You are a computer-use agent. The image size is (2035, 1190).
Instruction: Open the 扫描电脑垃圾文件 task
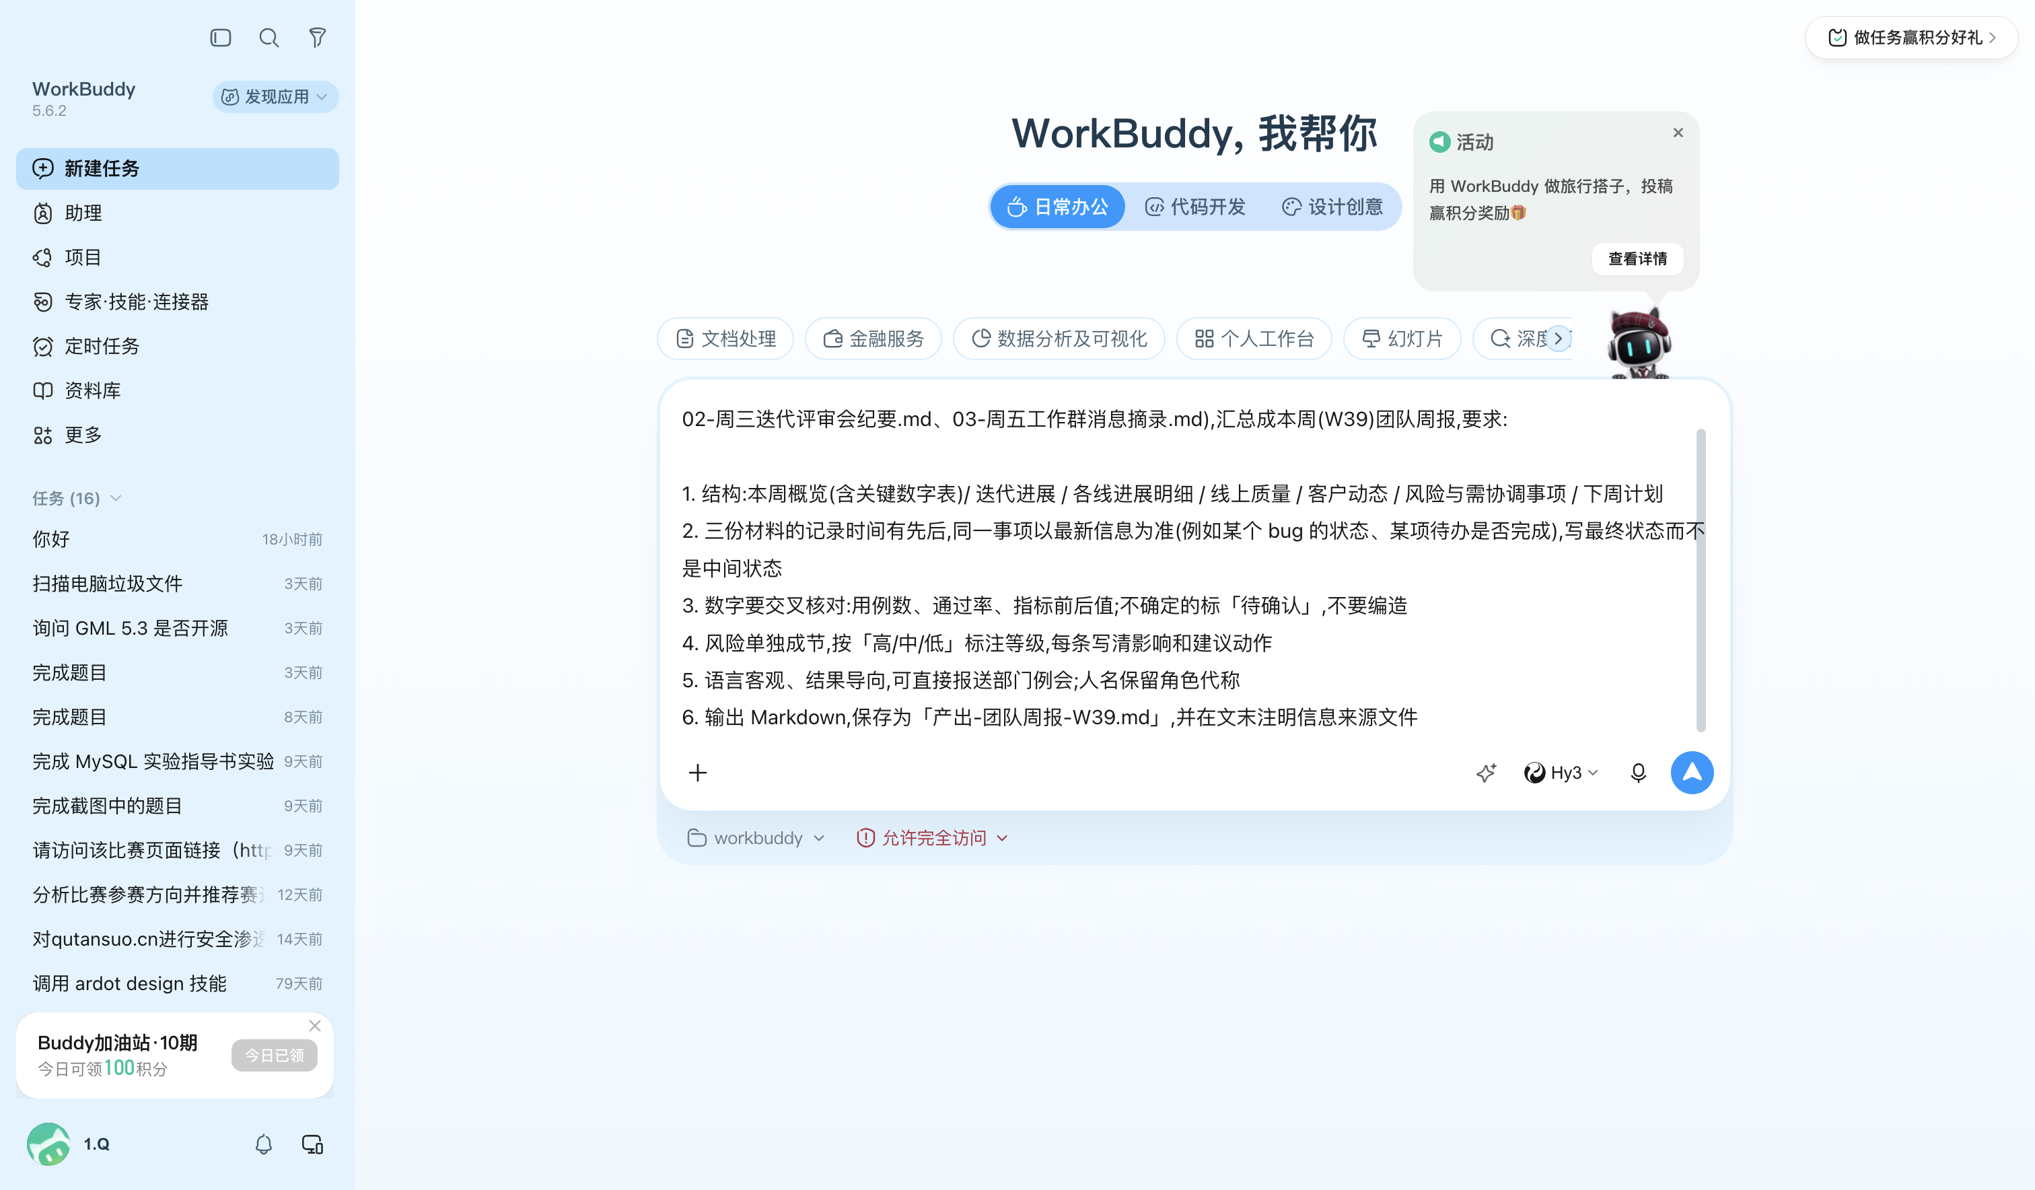(178, 584)
